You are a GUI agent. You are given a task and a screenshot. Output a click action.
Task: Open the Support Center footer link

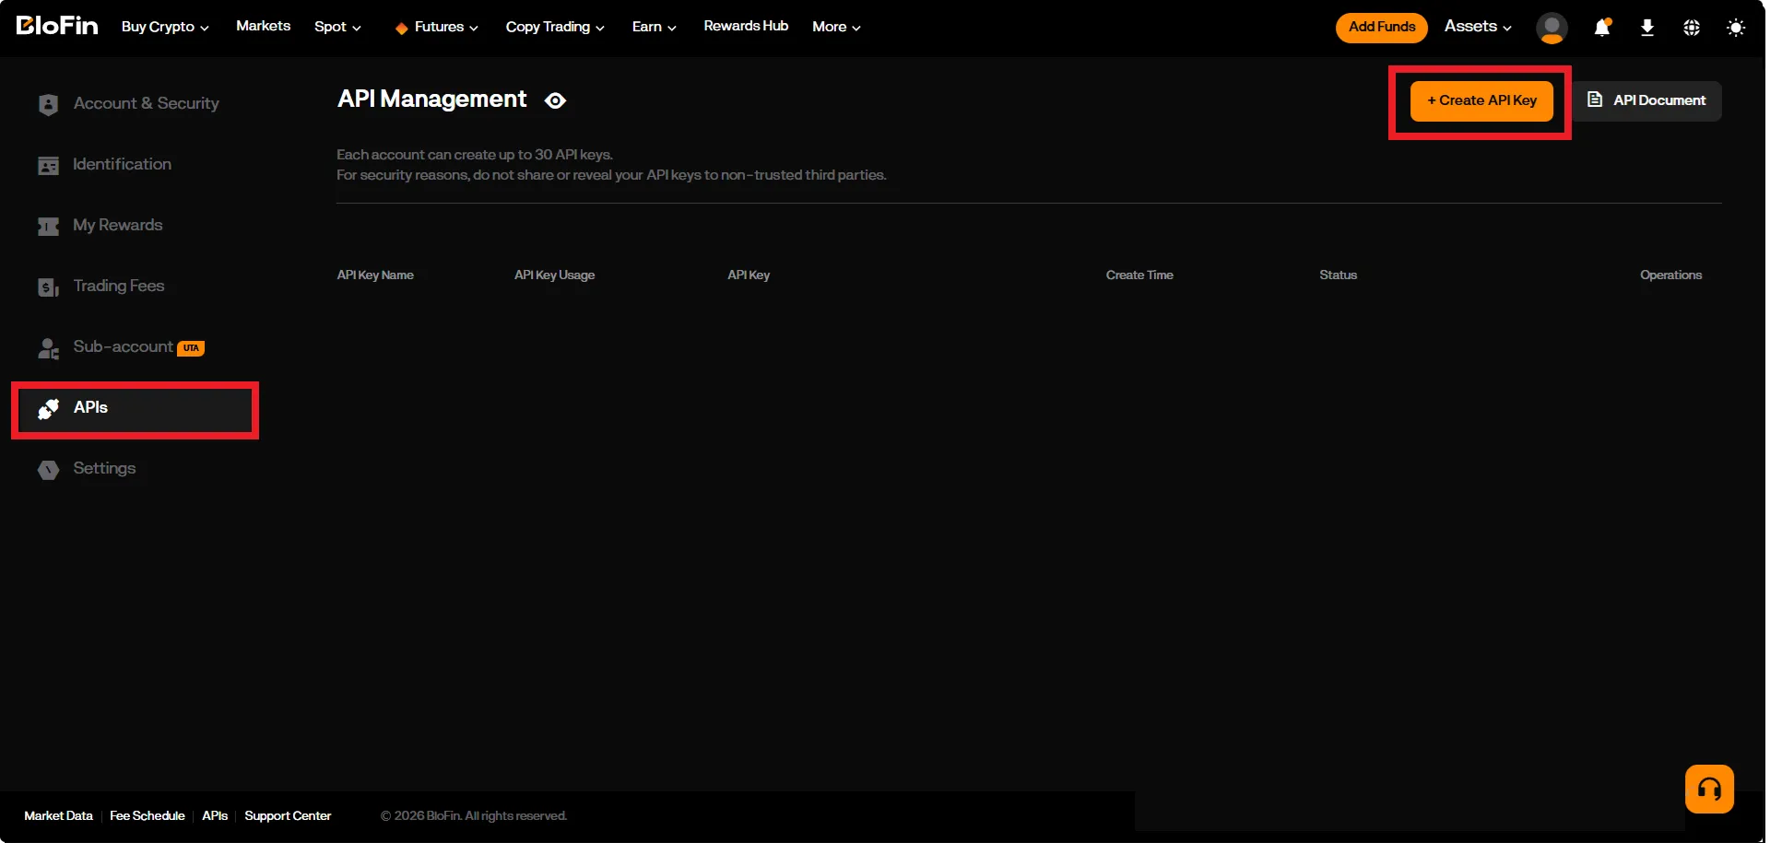point(288,815)
